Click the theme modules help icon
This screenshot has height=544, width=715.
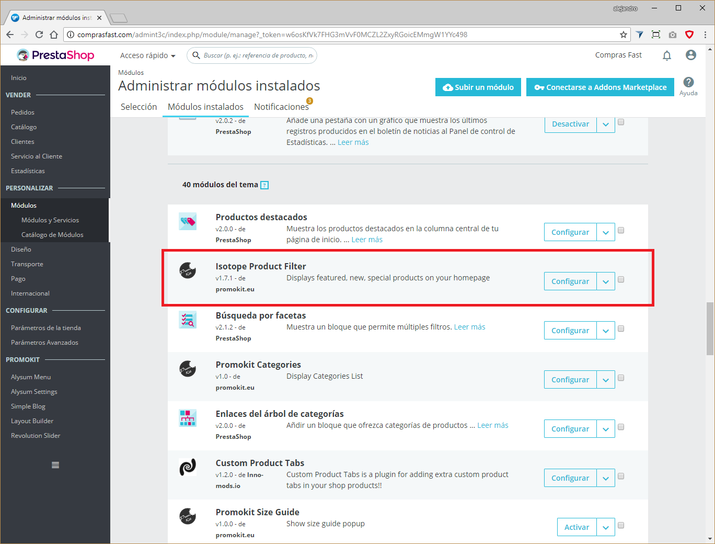point(264,185)
